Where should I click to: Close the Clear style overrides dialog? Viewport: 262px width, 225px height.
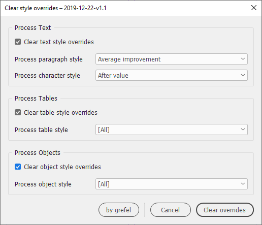coord(254,8)
